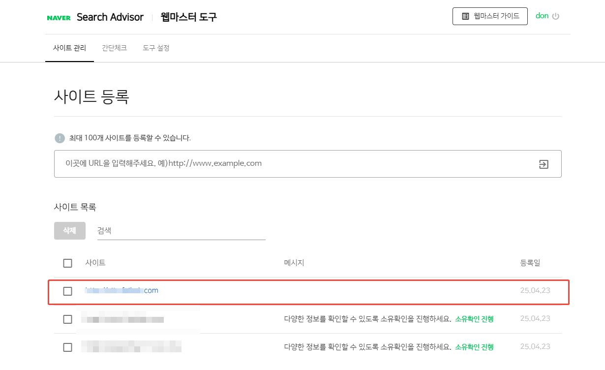Open the highlighted site link ending in .com
Viewport: 605px width, 370px height.
click(x=122, y=291)
